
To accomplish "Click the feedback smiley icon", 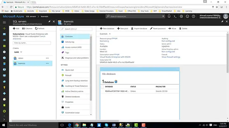I will point(187,16).
